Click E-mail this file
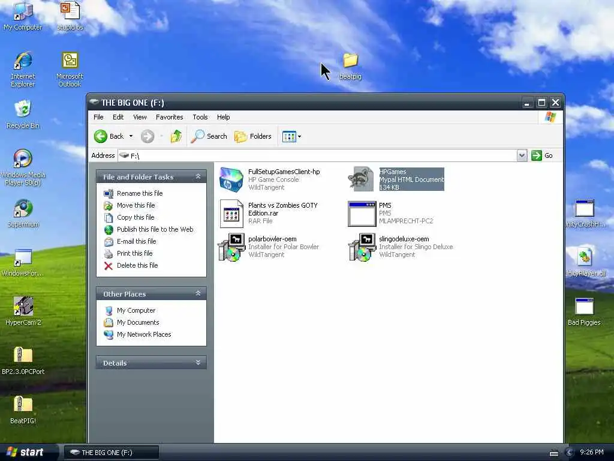614x461 pixels. click(x=136, y=241)
